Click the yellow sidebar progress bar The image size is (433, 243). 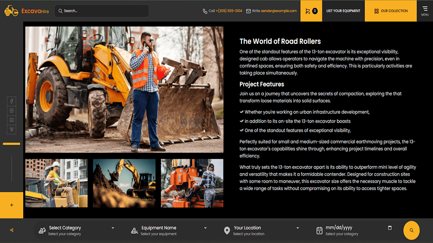pyautogui.click(x=11, y=144)
